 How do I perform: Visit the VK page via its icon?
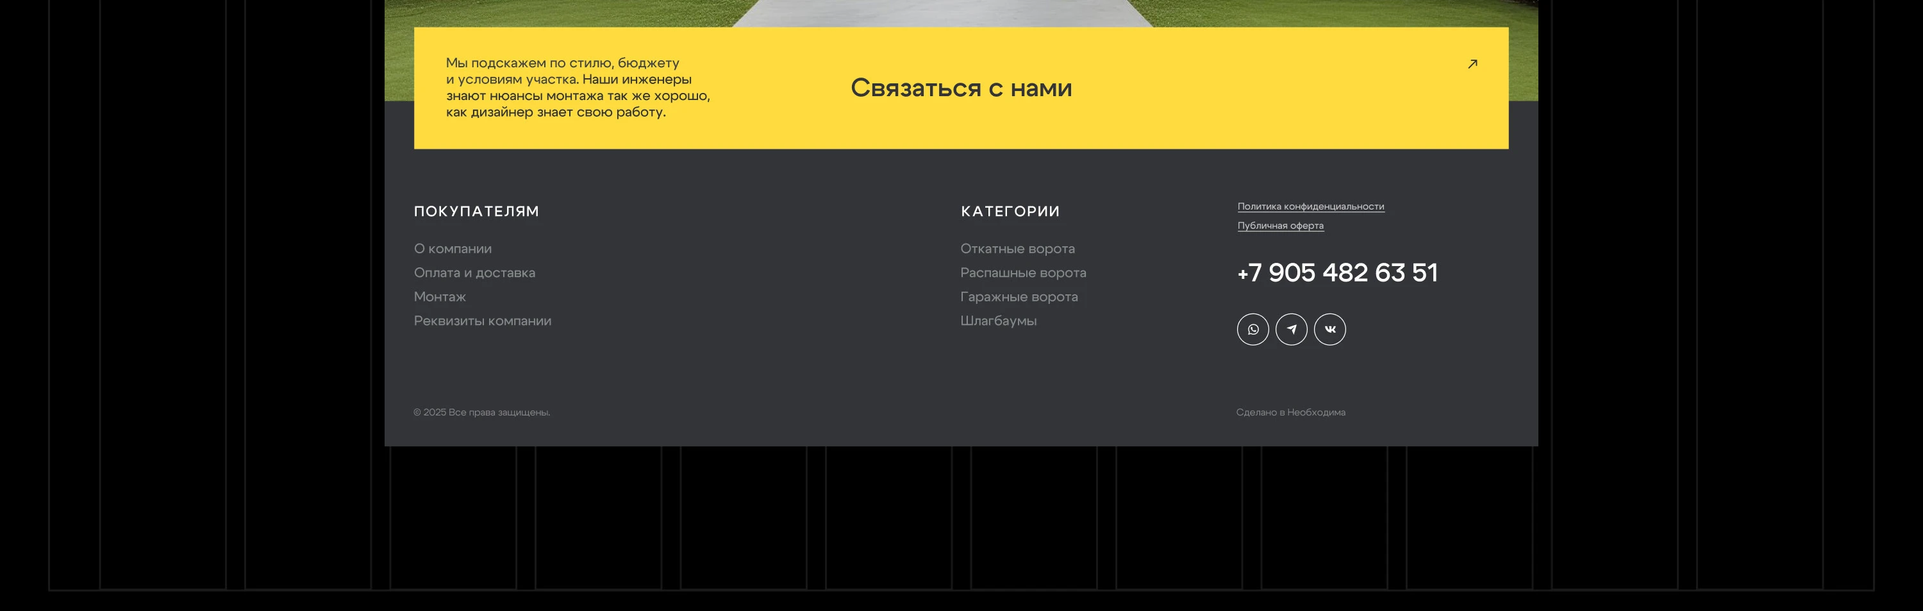click(x=1330, y=329)
